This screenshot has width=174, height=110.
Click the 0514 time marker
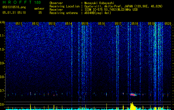coord(69,23)
